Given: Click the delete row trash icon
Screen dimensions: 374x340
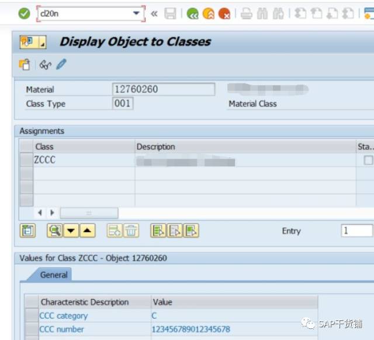Looking at the screenshot, I should pyautogui.click(x=131, y=230).
